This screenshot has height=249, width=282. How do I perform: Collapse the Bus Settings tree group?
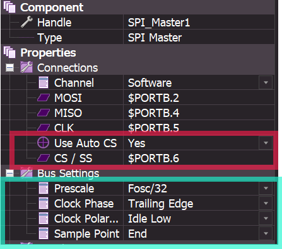pyautogui.click(x=9, y=173)
